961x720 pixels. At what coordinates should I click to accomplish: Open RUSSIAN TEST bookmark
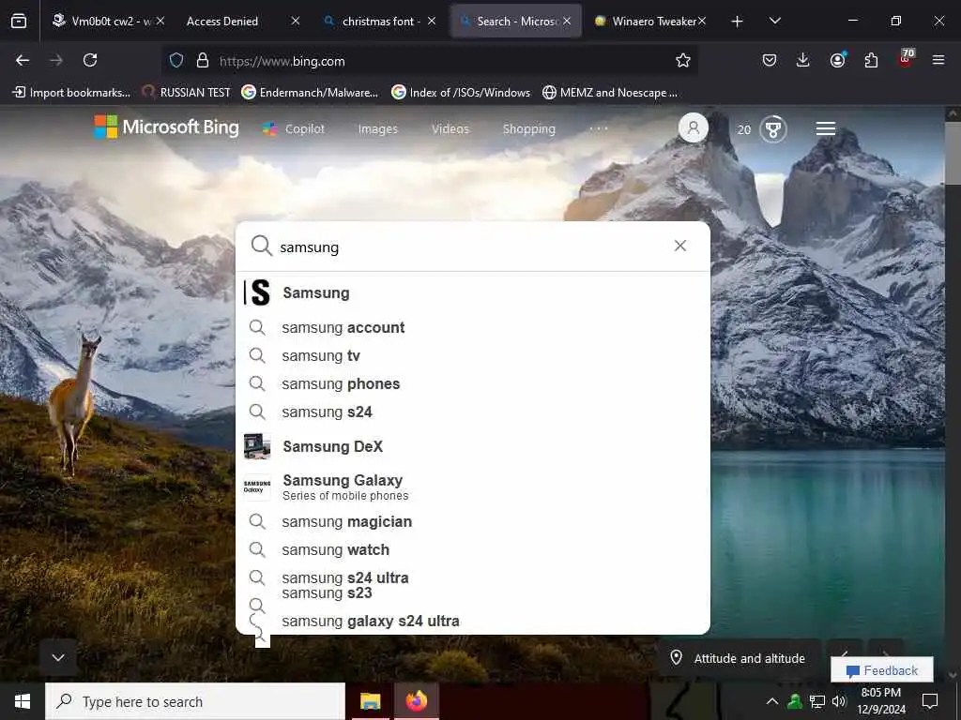(187, 93)
